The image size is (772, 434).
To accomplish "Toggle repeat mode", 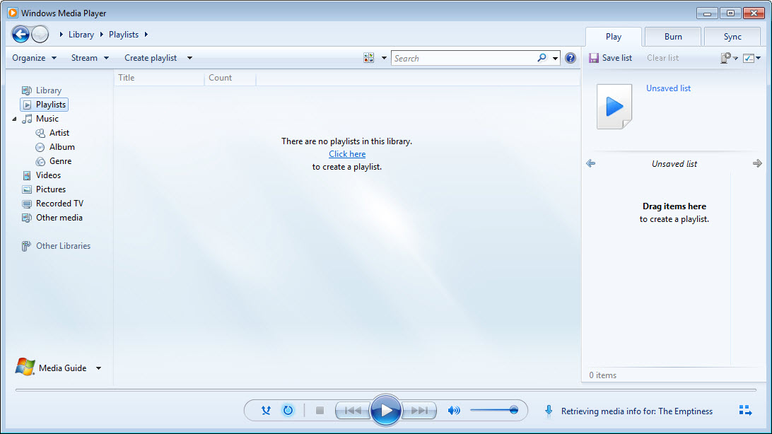I will click(288, 410).
